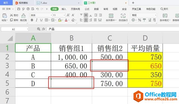Viewport: 179px width, 104px height.
Task: Select cell D3 containing 650
Action: click(145, 66)
